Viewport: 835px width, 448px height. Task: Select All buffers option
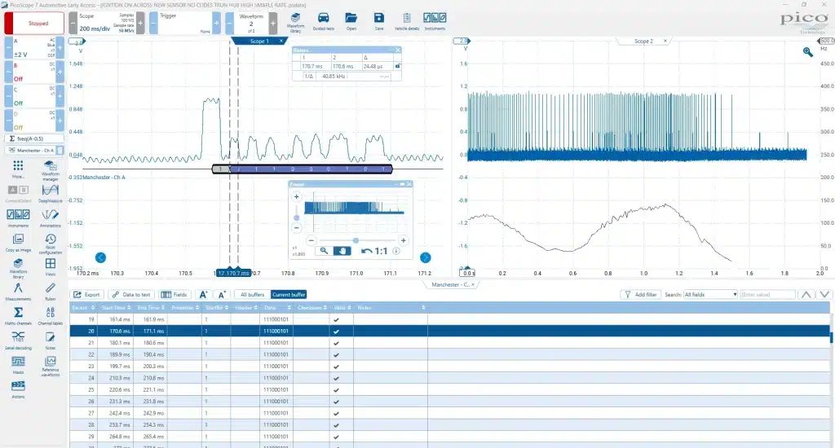click(253, 294)
